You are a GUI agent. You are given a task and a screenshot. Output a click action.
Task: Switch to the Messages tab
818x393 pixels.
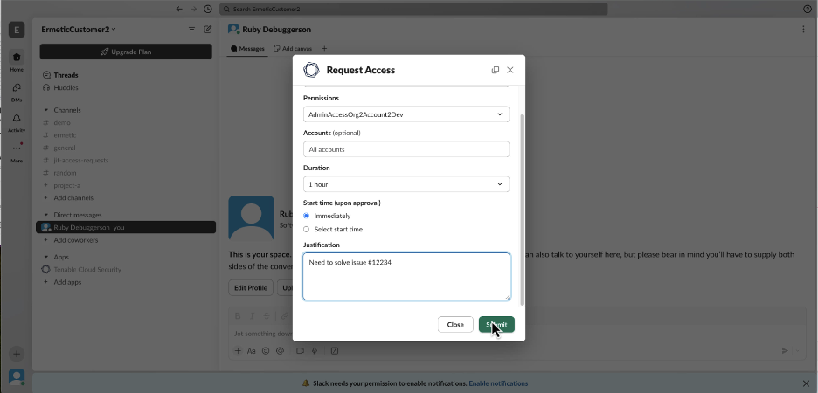click(248, 49)
